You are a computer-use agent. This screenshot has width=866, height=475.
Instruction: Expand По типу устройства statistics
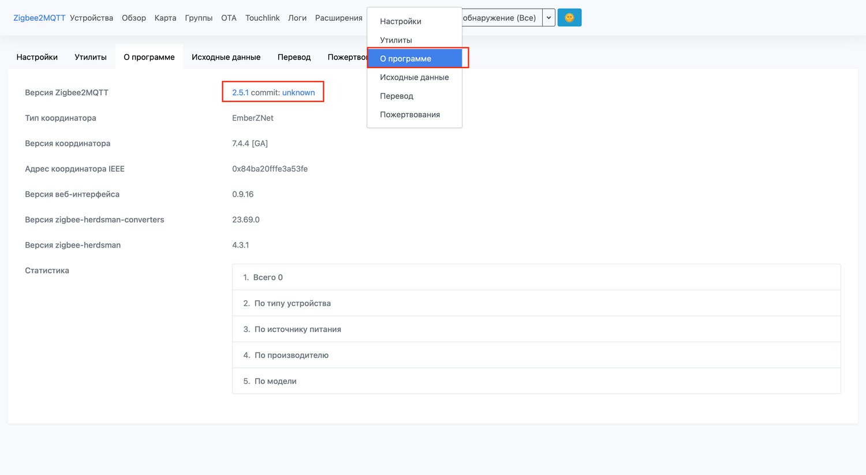click(x=292, y=303)
